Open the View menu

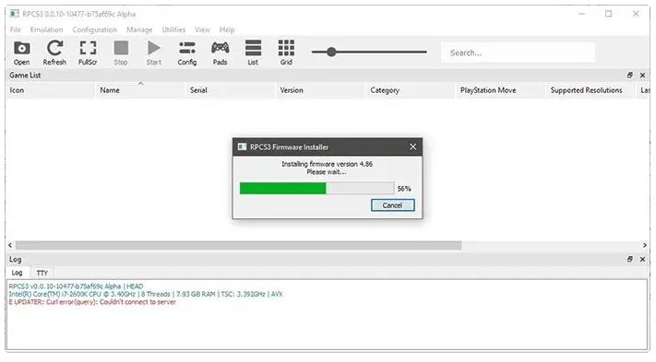coord(202,29)
